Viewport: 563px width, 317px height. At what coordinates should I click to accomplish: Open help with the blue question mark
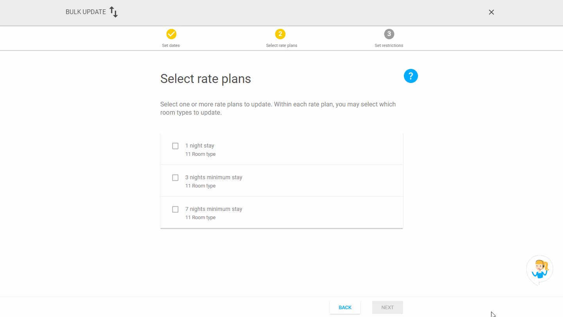[411, 76]
